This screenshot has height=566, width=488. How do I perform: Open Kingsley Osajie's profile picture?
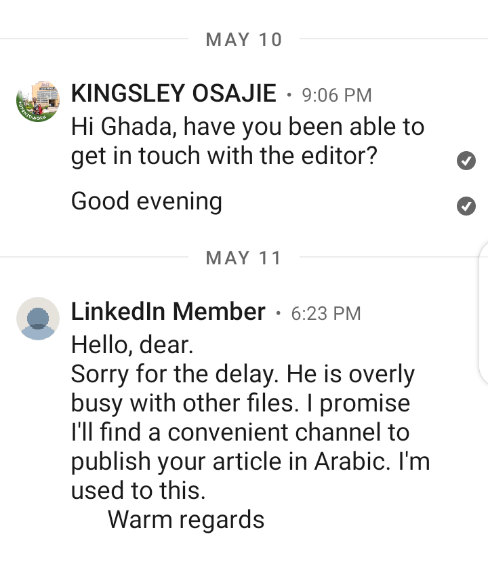point(38,101)
